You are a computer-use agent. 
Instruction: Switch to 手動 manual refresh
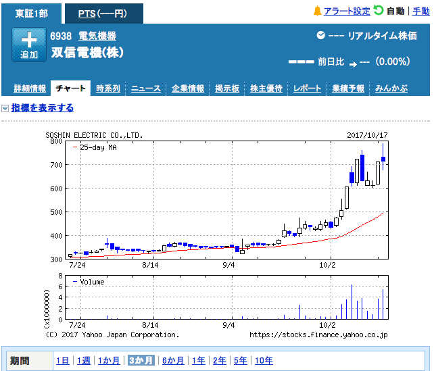(x=421, y=11)
